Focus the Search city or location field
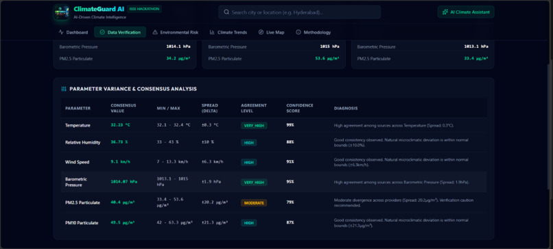The width and height of the screenshot is (553, 249). pos(299,12)
